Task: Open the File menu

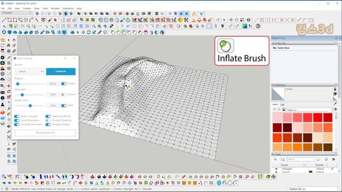Action: [x=3, y=9]
